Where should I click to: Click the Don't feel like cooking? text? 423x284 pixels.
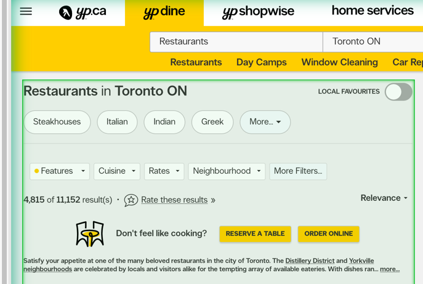click(x=161, y=233)
